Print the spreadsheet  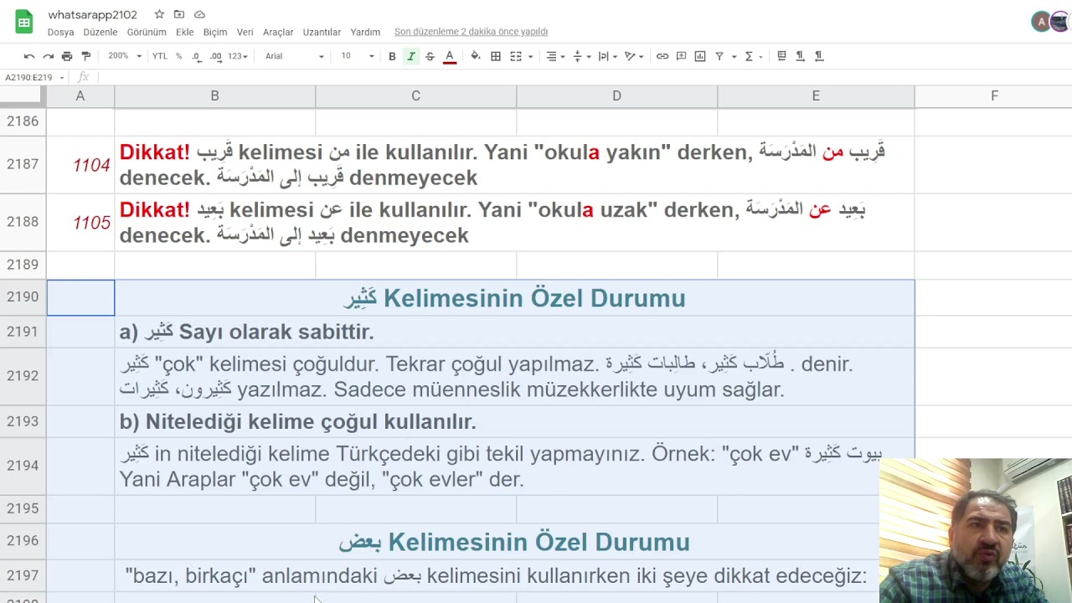point(67,56)
